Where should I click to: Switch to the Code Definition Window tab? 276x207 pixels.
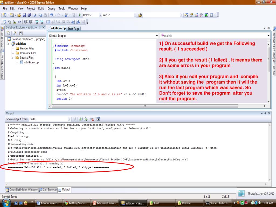22,190
